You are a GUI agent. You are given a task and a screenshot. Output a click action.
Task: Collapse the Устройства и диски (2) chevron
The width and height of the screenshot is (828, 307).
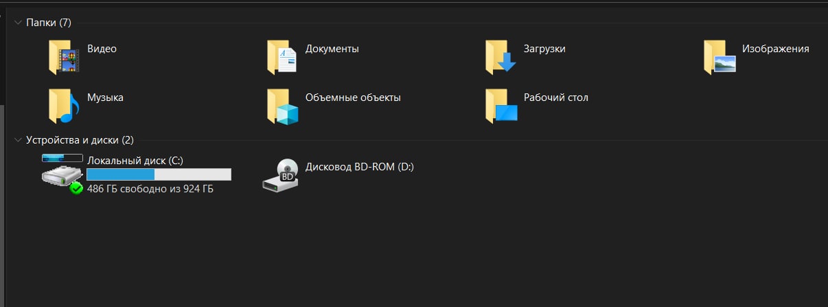pos(18,140)
